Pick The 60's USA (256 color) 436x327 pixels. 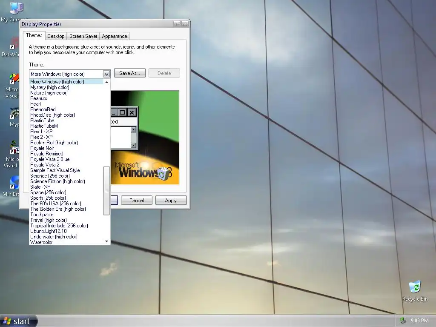point(66,204)
